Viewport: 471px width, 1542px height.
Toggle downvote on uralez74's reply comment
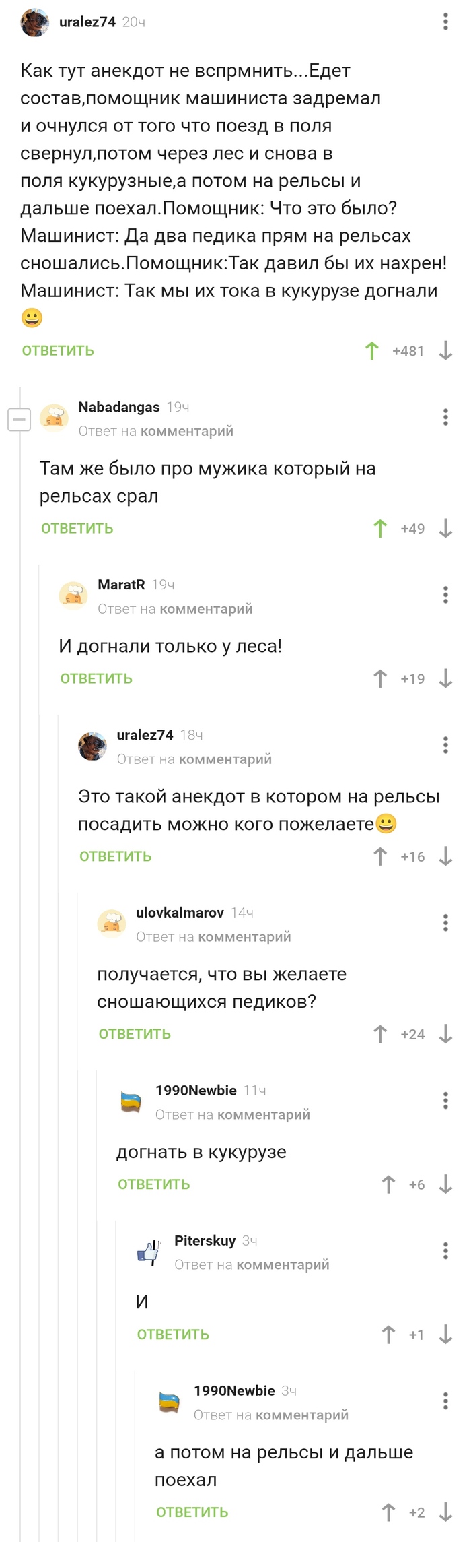[444, 857]
